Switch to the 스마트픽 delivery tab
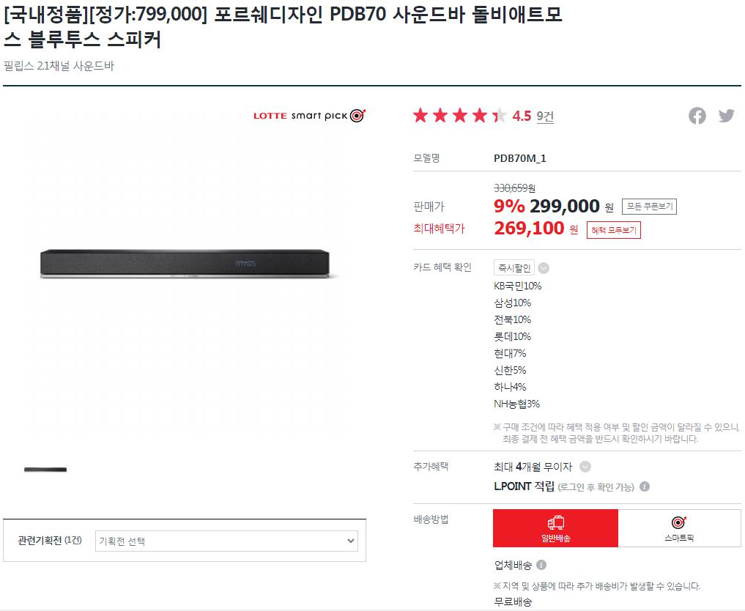 [679, 528]
